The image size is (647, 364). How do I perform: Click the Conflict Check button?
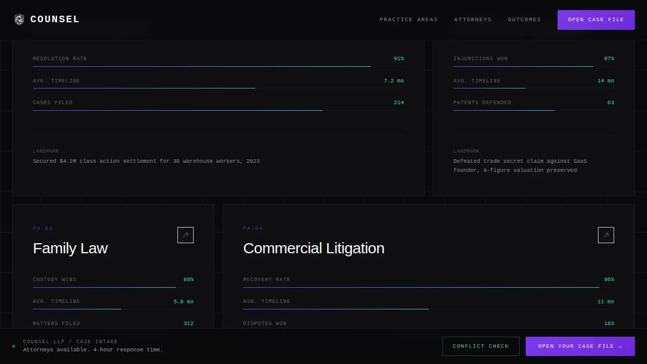[481, 346]
